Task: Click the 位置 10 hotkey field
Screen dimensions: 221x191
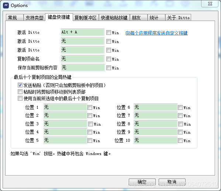Action: pos(155,140)
